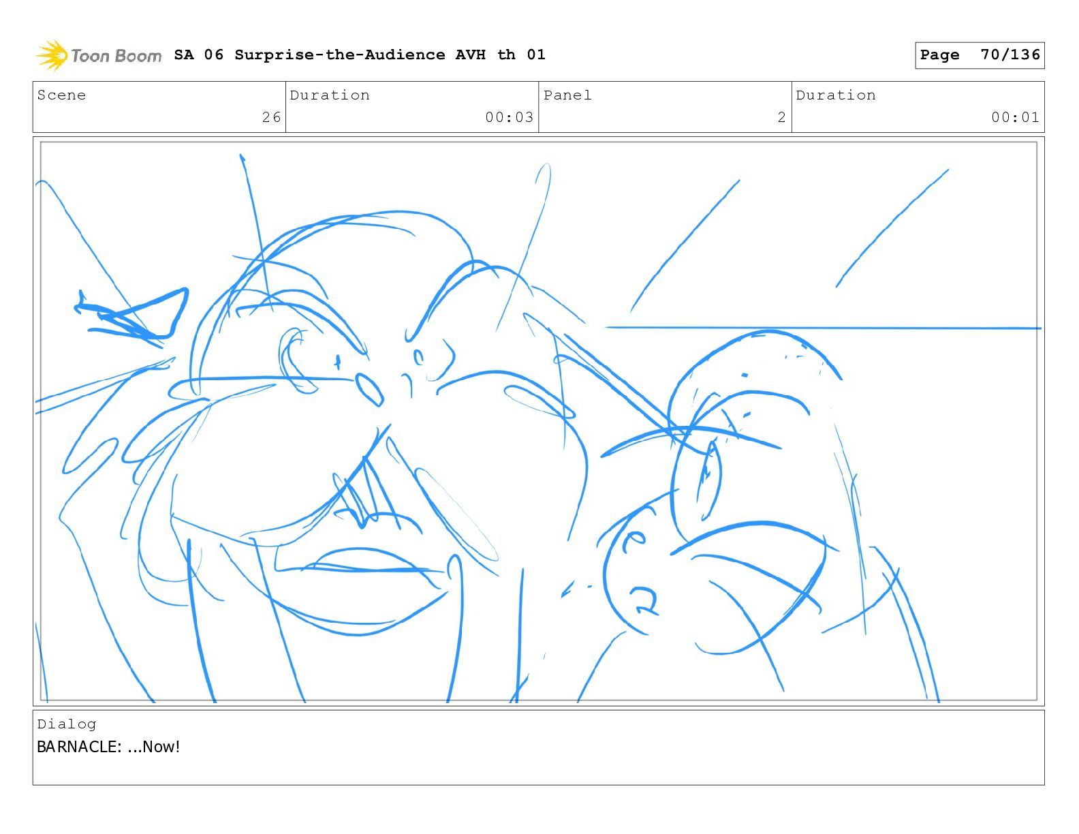Click panel duration value '00:01'
This screenshot has width=1079, height=834.
coord(1015,117)
